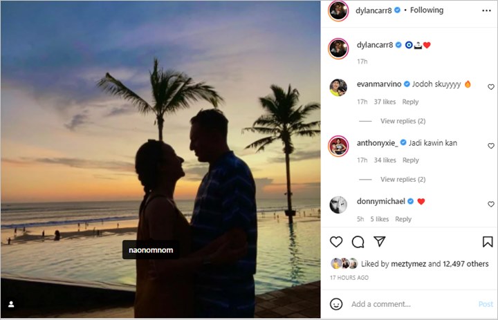Save post with bookmark icon
498x320 pixels.
[x=488, y=242]
